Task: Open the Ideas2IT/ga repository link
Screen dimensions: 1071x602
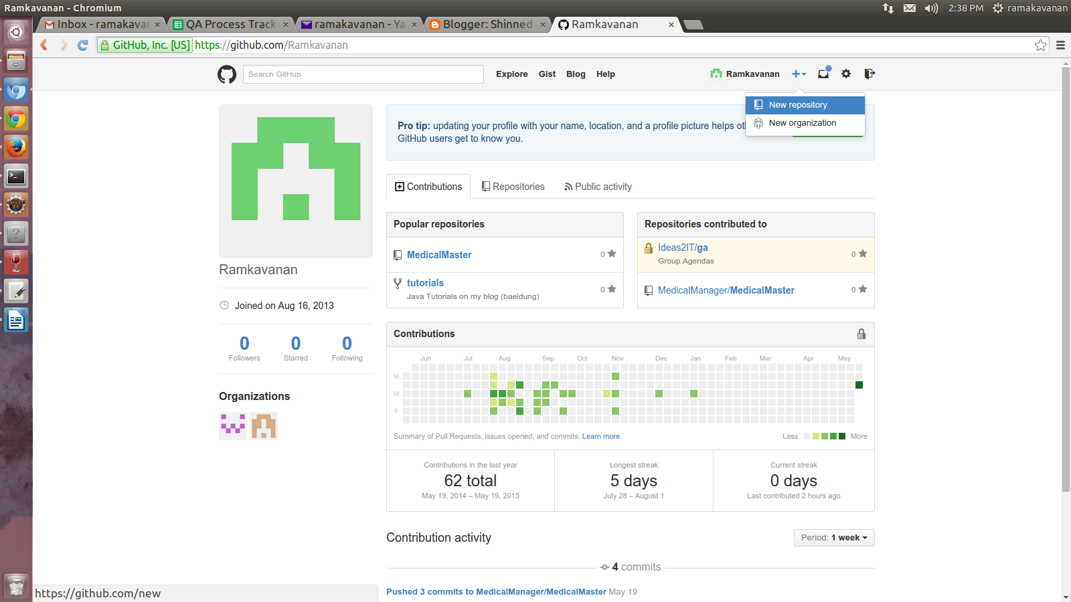Action: click(683, 247)
